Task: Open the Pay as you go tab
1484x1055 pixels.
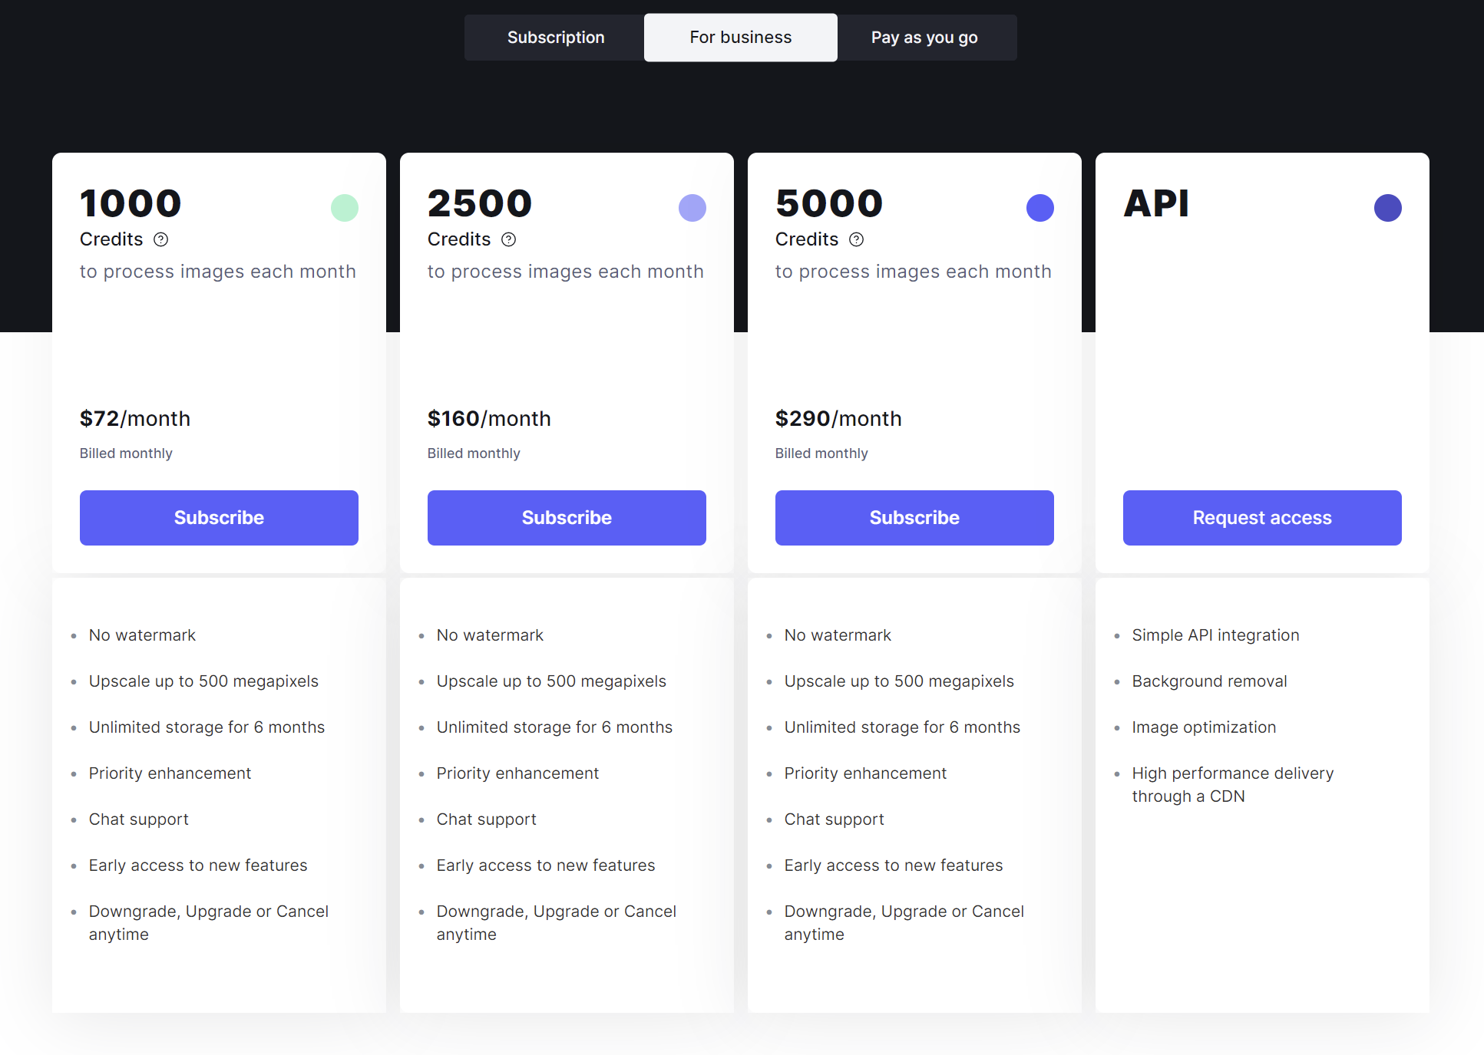Action: (925, 38)
